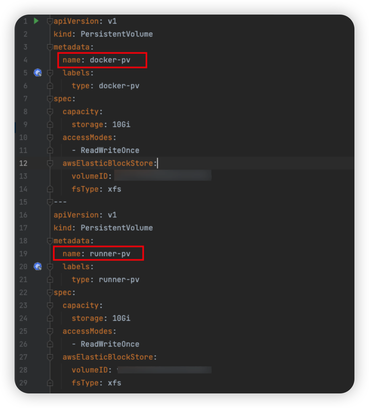369x408 pixels.
Task: Click the Kubernetes gutter icon beside line 20
Action: tap(38, 266)
